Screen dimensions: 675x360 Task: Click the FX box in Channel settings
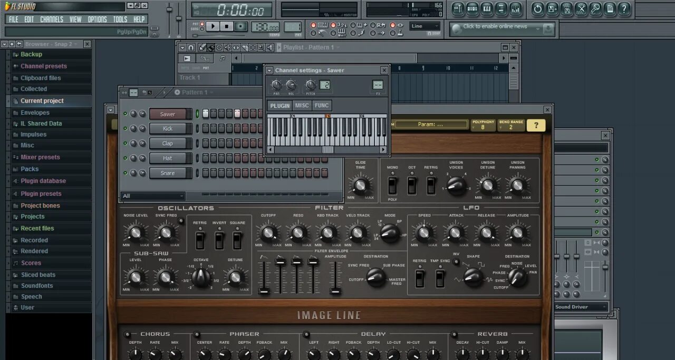point(378,85)
